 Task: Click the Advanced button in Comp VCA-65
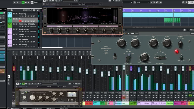coord(76,86)
